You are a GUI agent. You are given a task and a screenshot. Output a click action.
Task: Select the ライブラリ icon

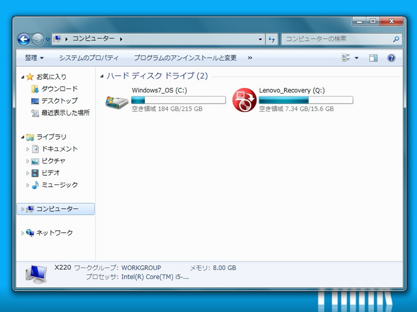coord(30,137)
